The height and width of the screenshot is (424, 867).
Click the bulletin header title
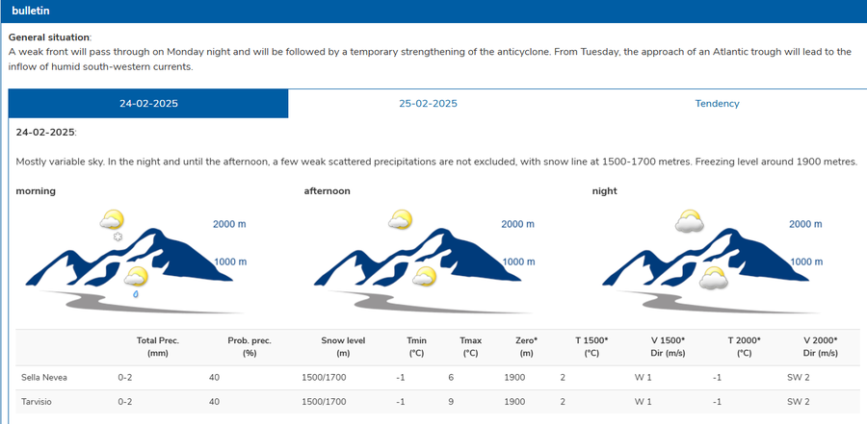31,11
